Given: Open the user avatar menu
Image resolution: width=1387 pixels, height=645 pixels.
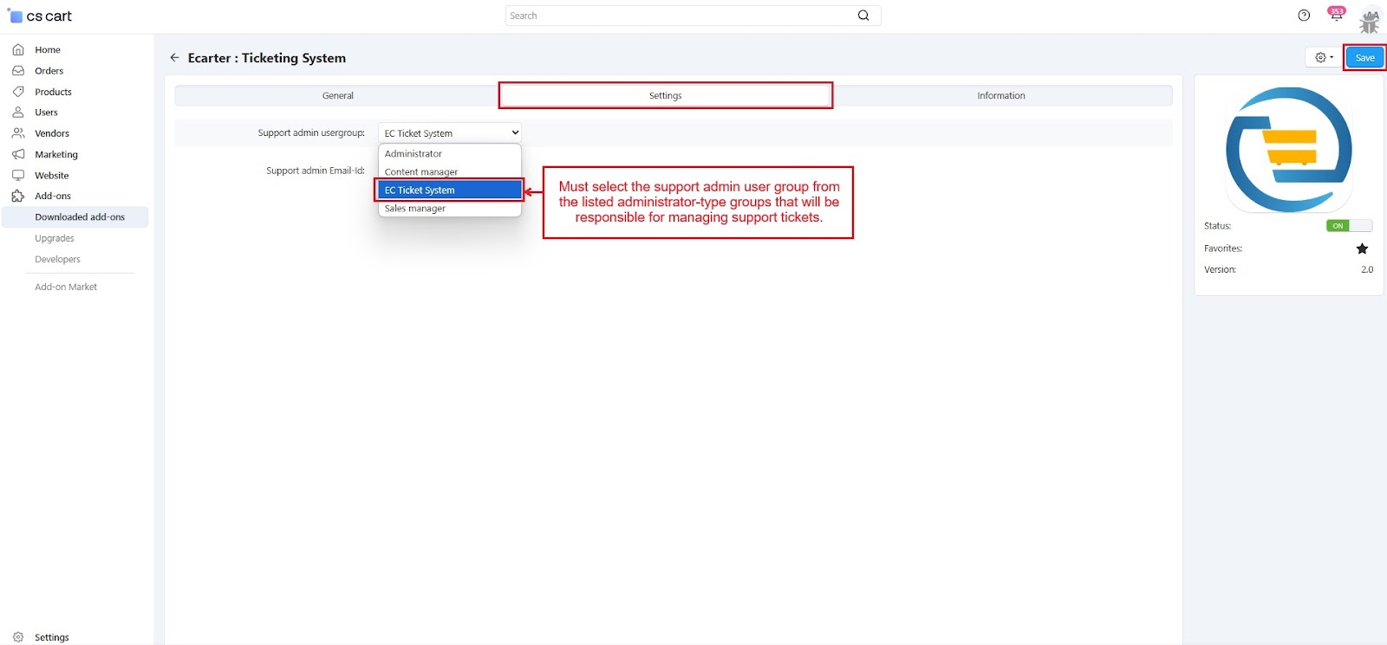Looking at the screenshot, I should (1370, 19).
